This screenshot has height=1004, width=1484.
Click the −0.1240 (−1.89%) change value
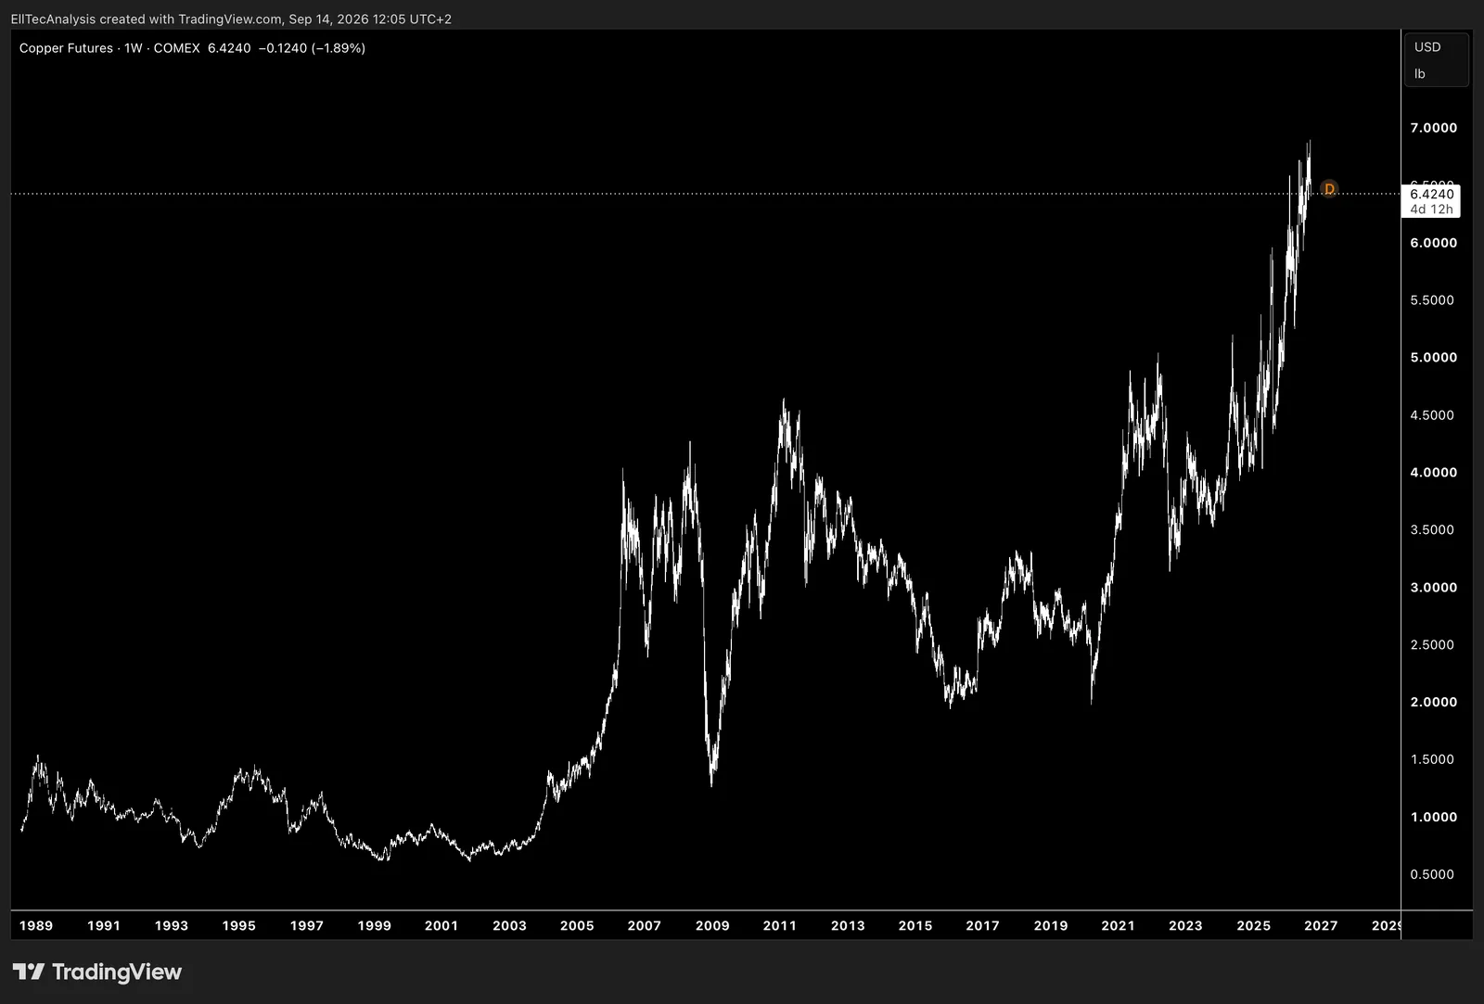[312, 48]
